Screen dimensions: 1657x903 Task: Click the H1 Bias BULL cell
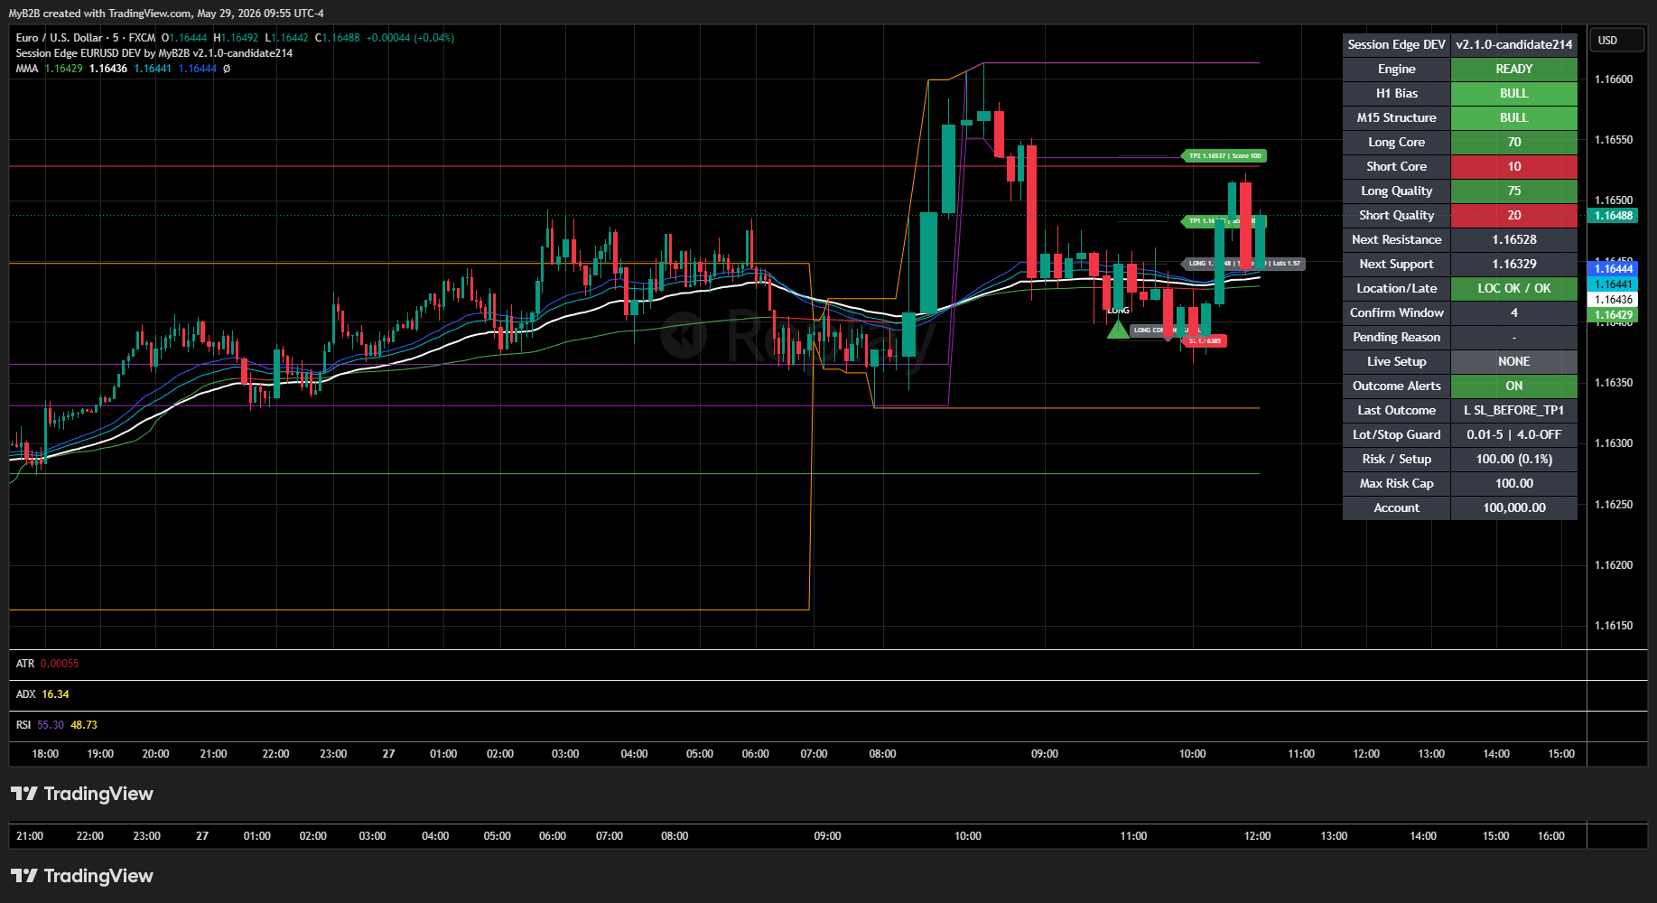1514,93
